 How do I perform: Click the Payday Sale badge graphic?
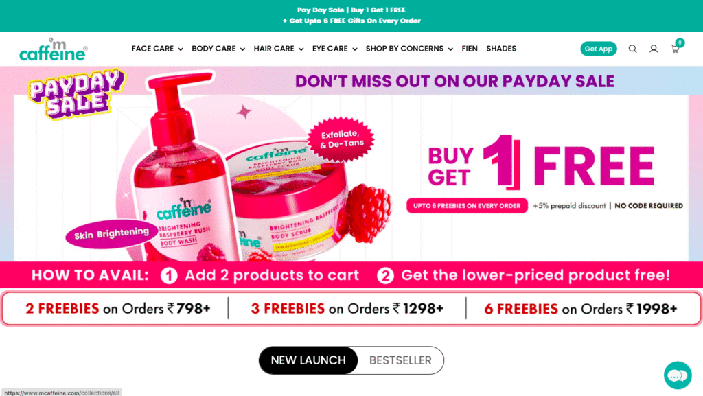[77, 93]
